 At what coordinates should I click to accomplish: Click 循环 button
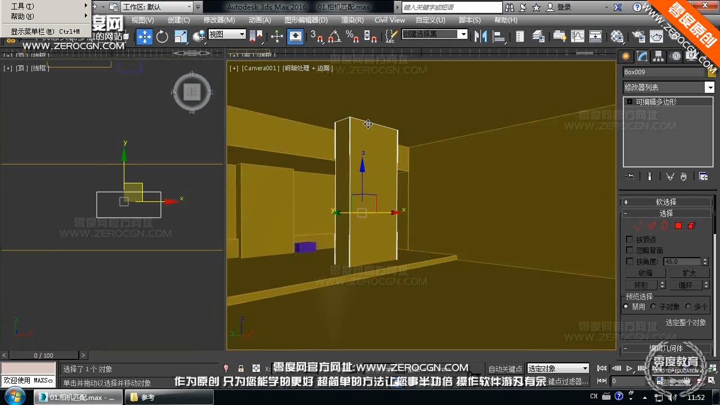coord(686,285)
